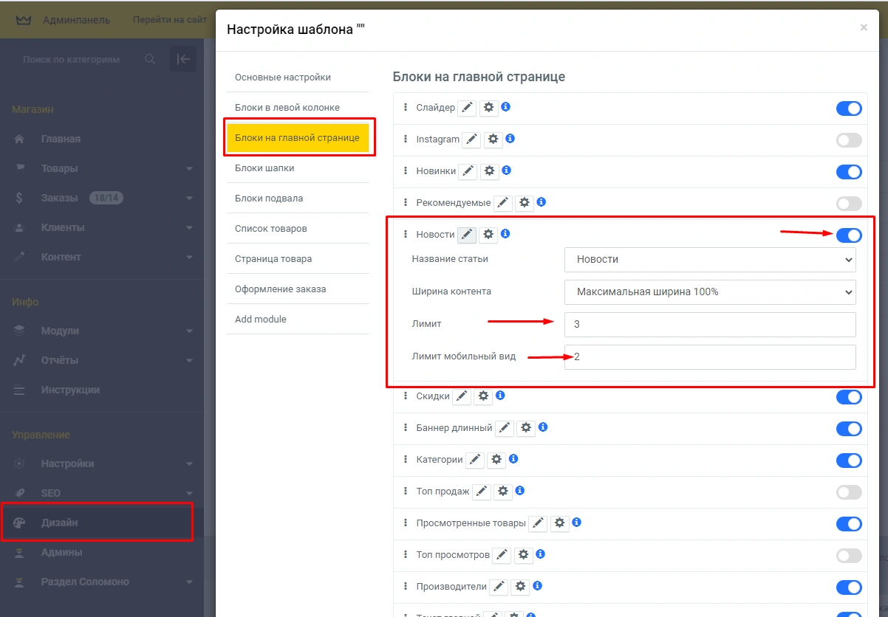Open gear settings for Баннер длинный
Screen dimensions: 888x617
[525, 428]
